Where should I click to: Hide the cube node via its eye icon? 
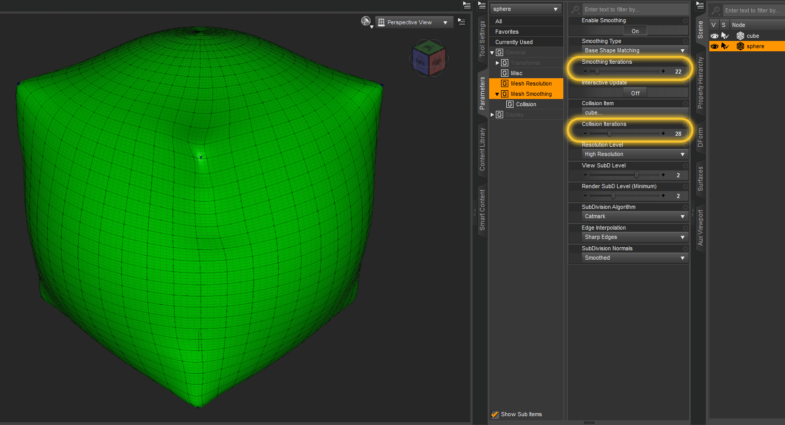tap(715, 36)
